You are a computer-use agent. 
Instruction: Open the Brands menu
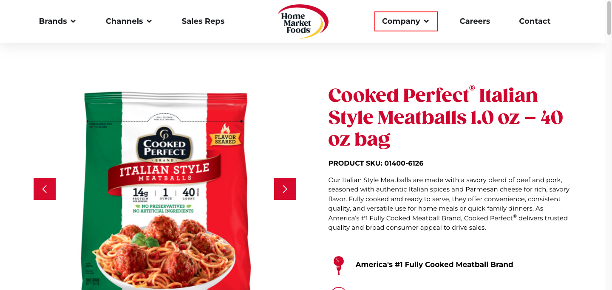point(57,21)
